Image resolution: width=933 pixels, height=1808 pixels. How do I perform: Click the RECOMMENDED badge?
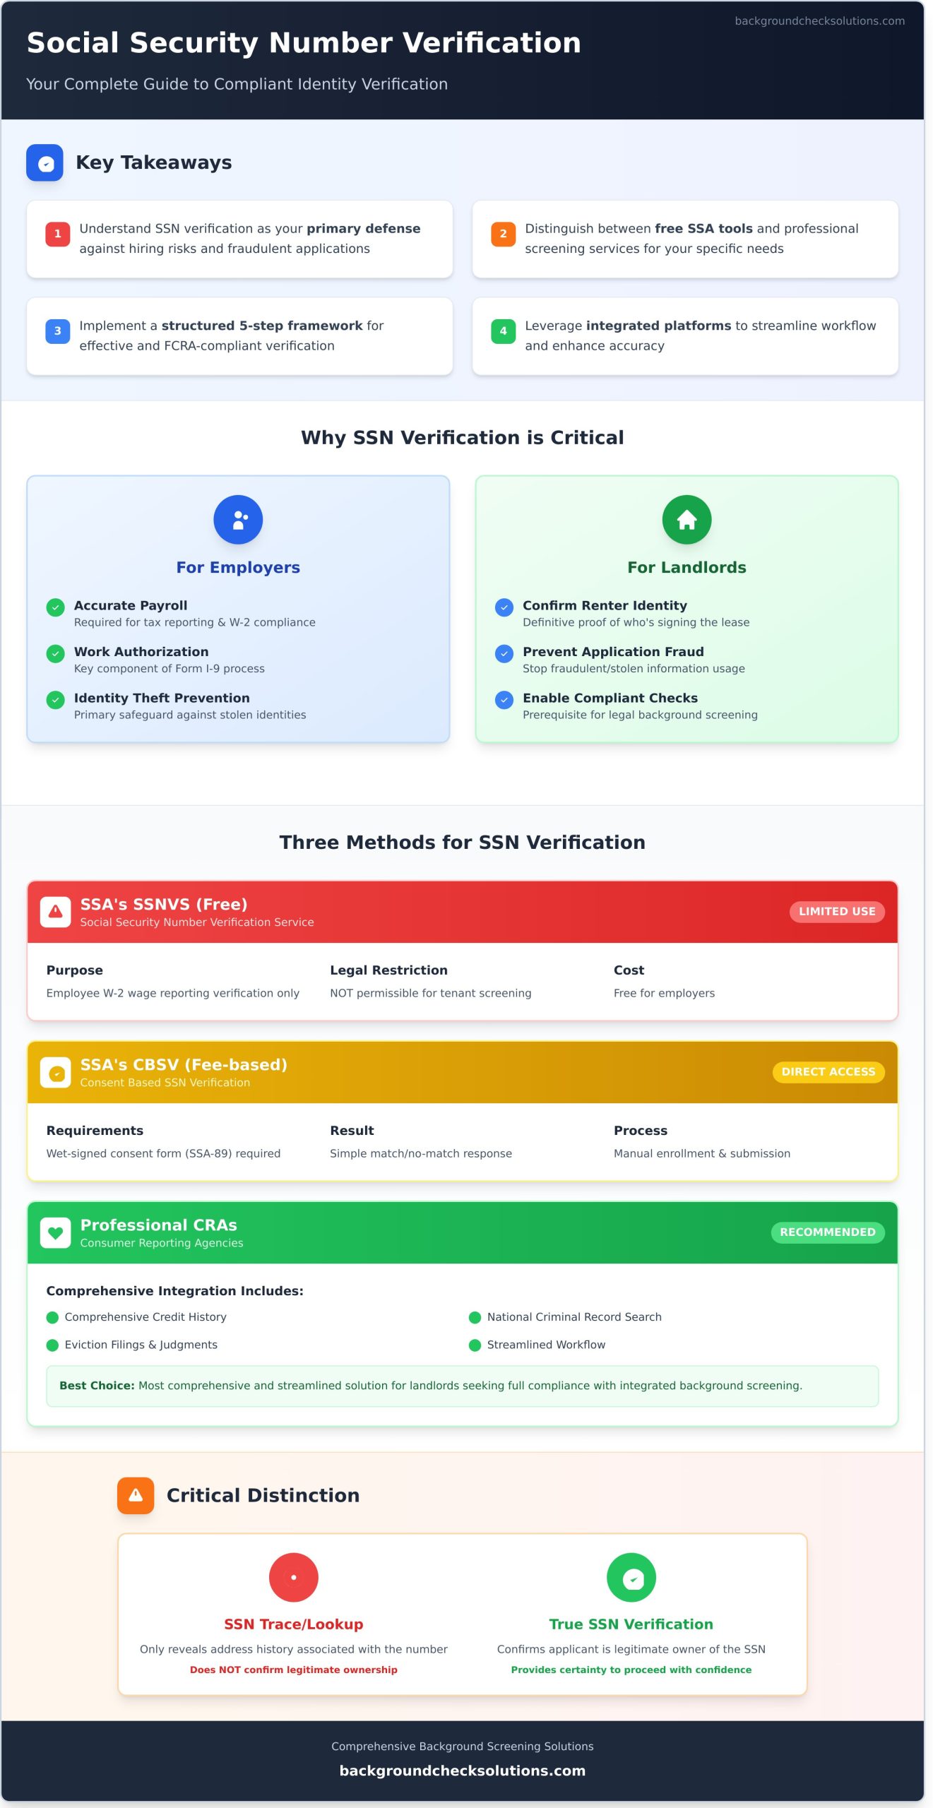tap(828, 1232)
